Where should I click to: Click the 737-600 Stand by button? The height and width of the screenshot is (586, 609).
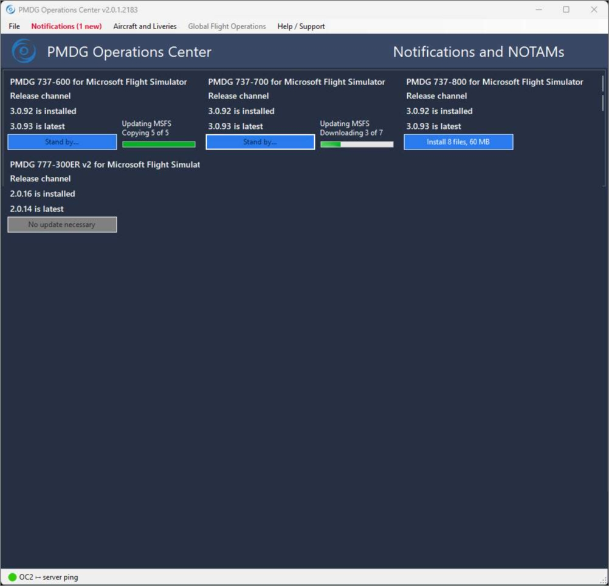[x=62, y=142]
